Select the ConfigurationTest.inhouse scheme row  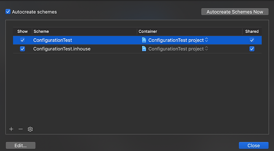coord(137,49)
